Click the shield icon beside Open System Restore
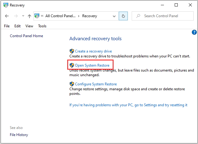The height and width of the screenshot is (144, 198). pos(72,65)
